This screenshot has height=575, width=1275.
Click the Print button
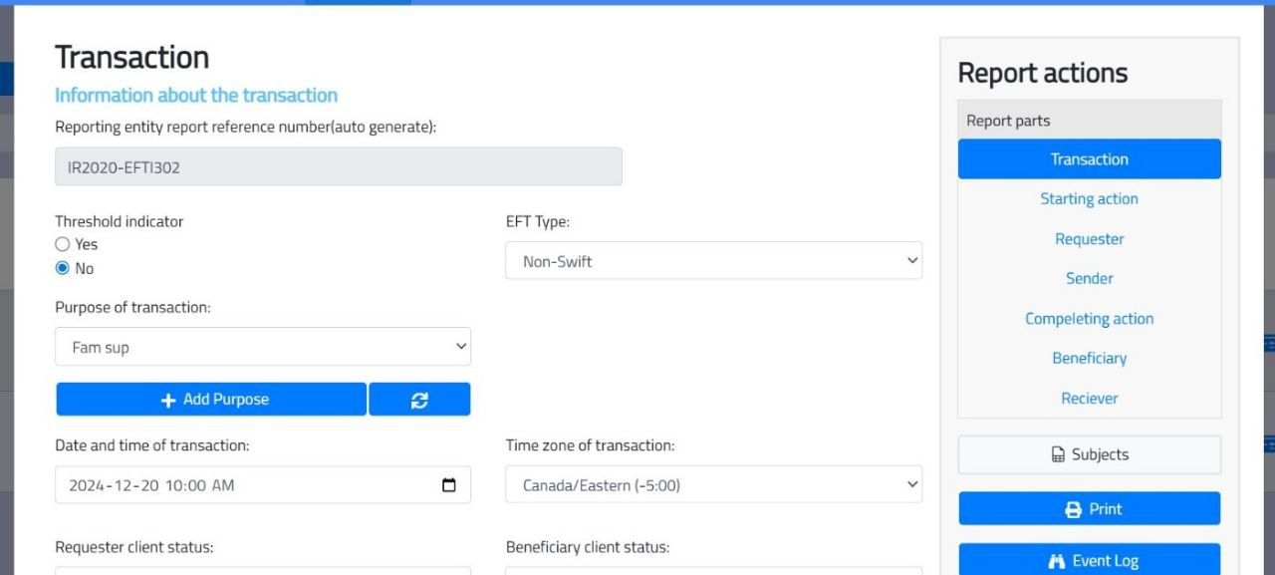[1089, 509]
